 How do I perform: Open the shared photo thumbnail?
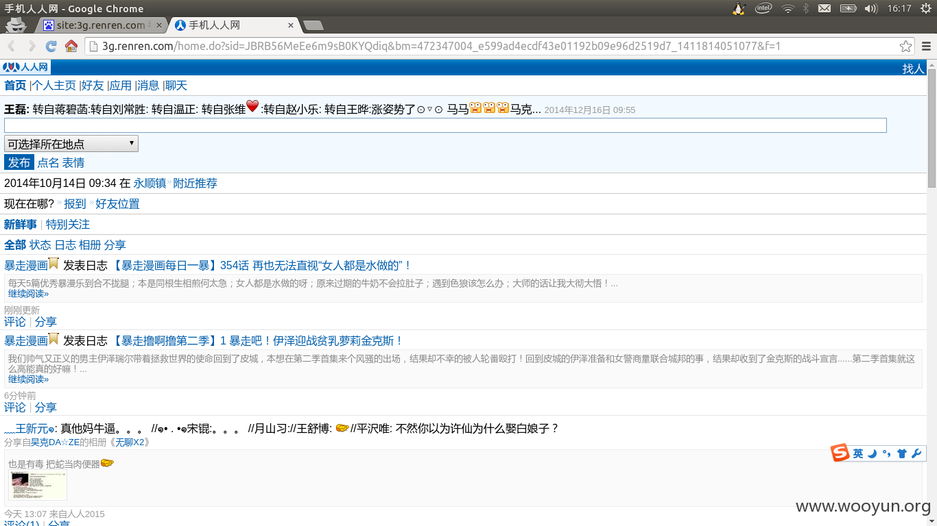pyautogui.click(x=38, y=486)
